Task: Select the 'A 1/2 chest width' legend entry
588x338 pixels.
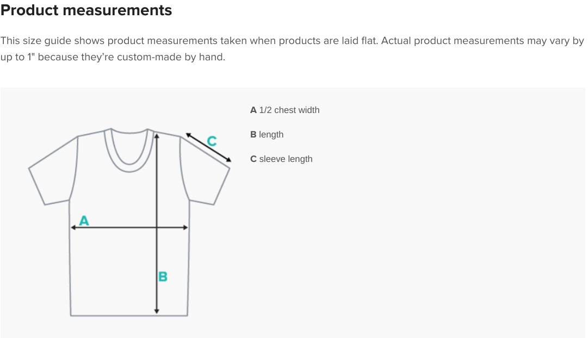Action: tap(285, 110)
